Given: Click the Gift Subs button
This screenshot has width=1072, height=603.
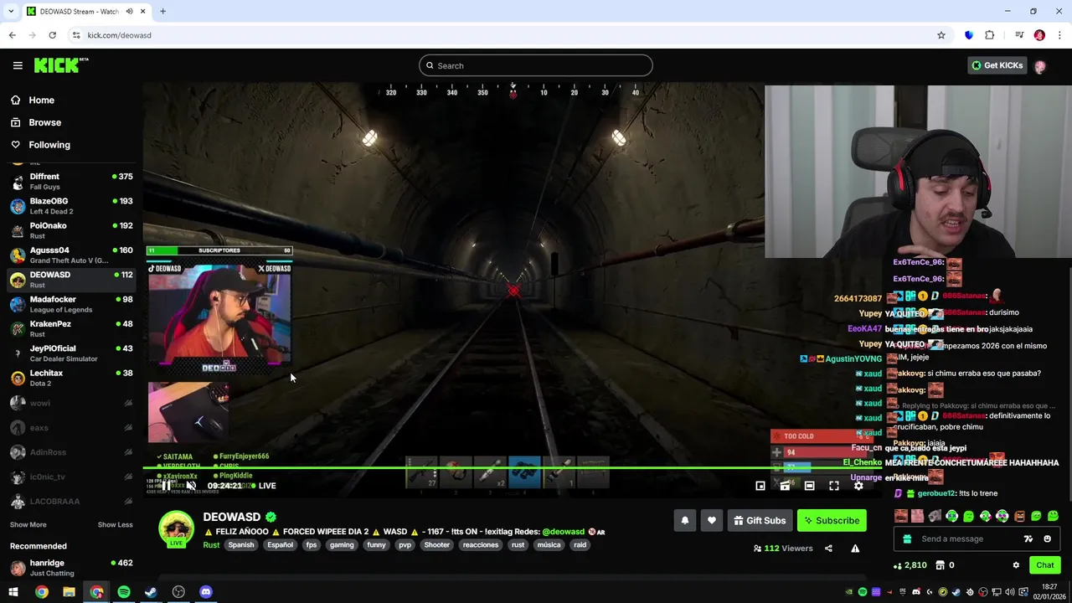Looking at the screenshot, I should (x=760, y=521).
